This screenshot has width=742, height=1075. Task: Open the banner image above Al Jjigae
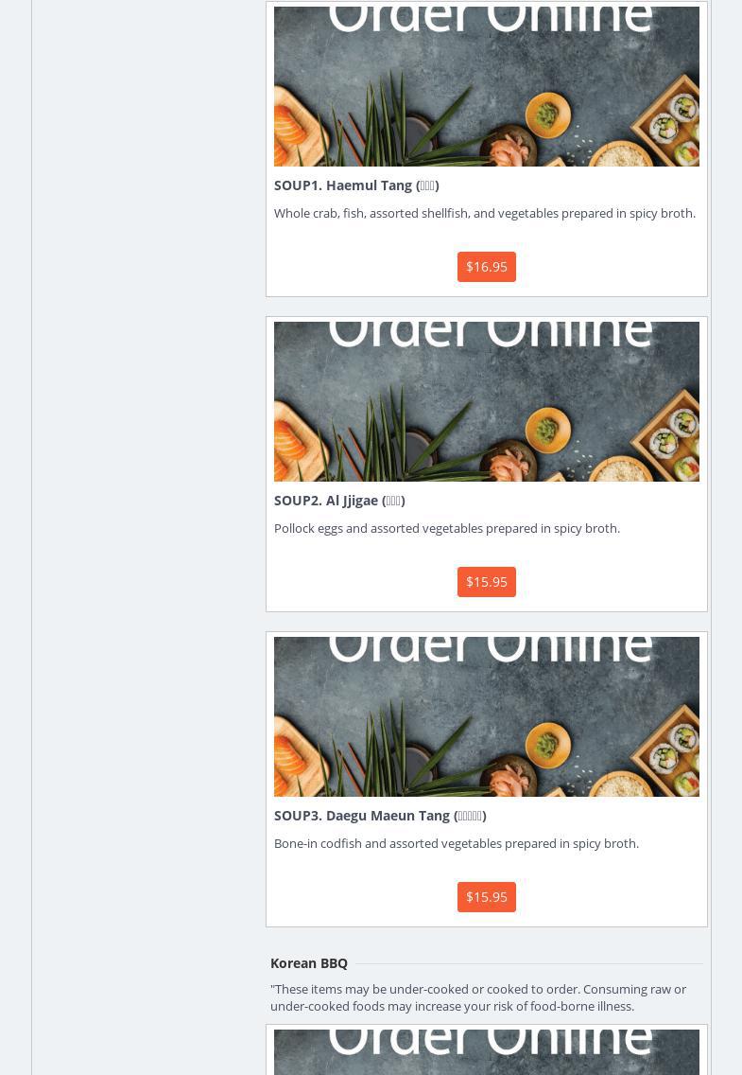click(487, 402)
